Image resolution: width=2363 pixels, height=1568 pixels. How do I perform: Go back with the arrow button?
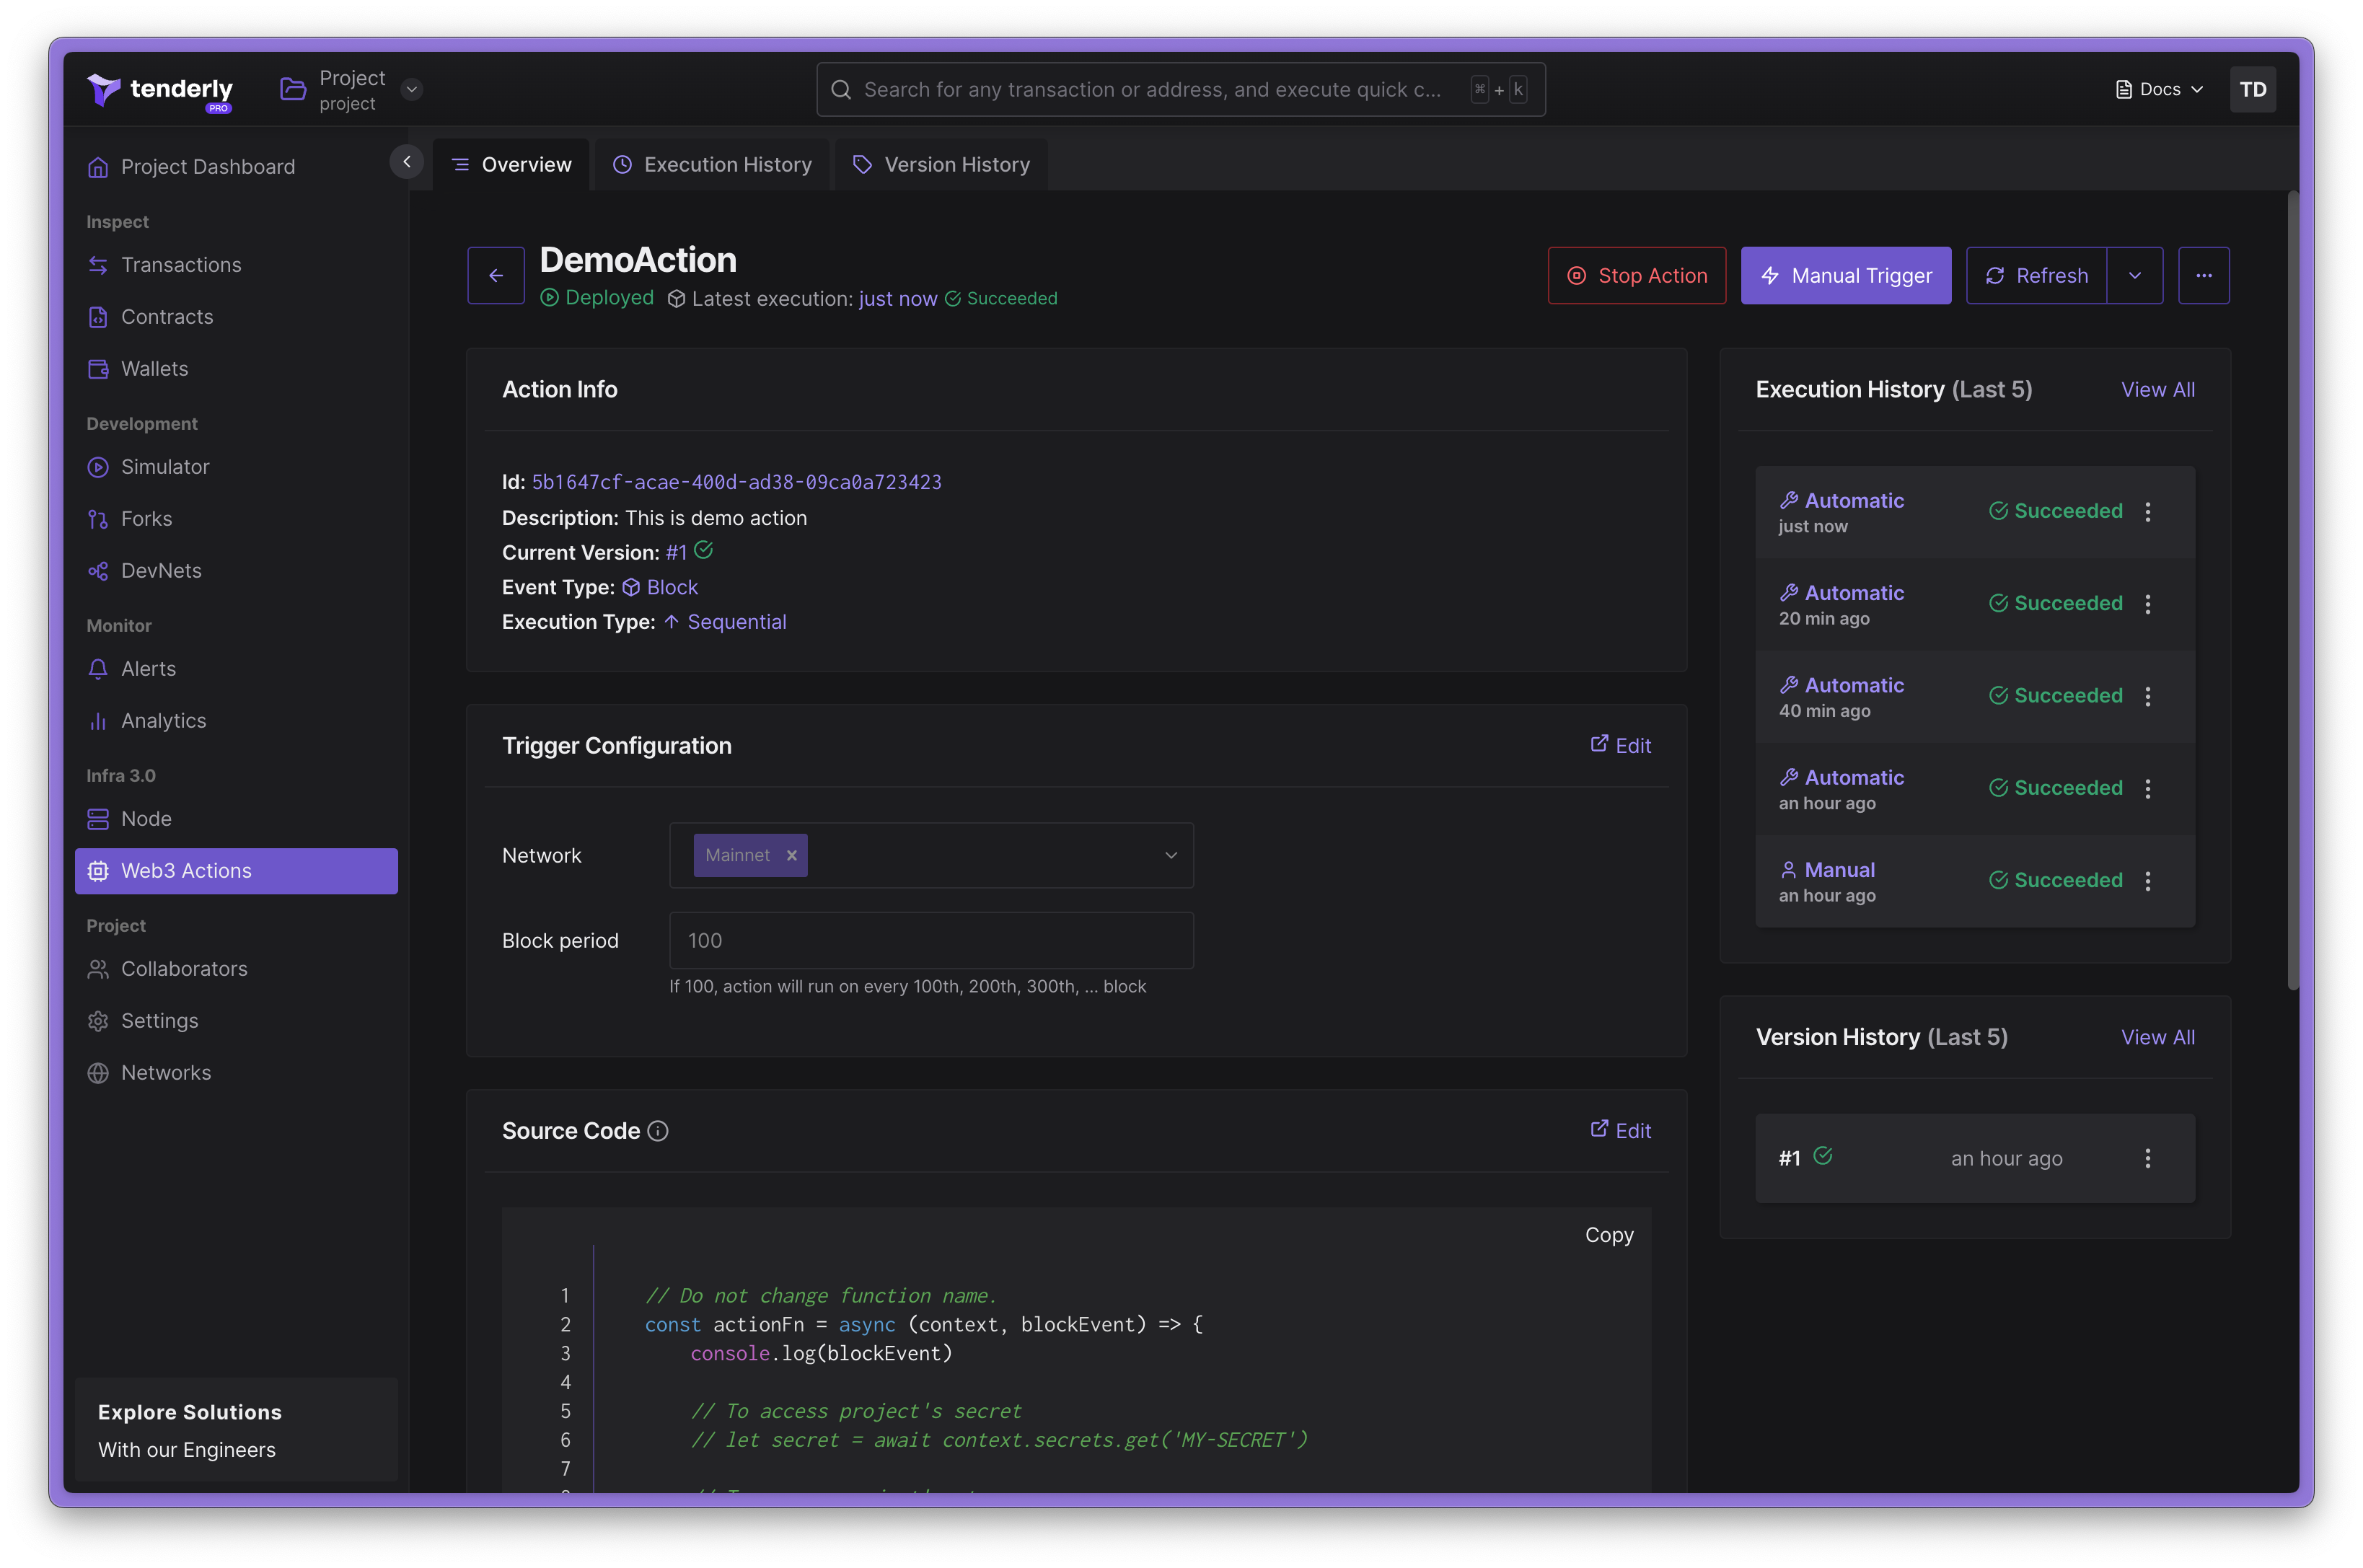click(x=496, y=276)
